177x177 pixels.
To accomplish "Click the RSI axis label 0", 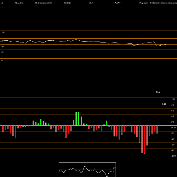I will pyautogui.click(x=2, y=61).
